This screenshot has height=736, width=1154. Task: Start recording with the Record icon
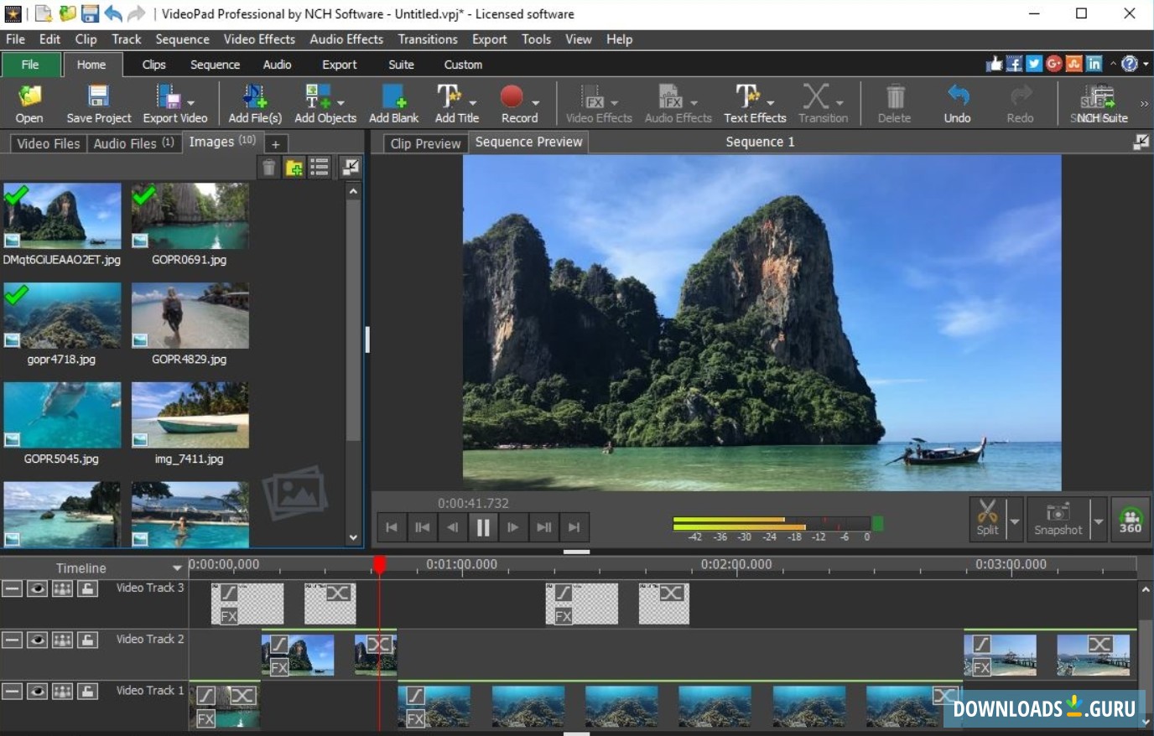512,97
